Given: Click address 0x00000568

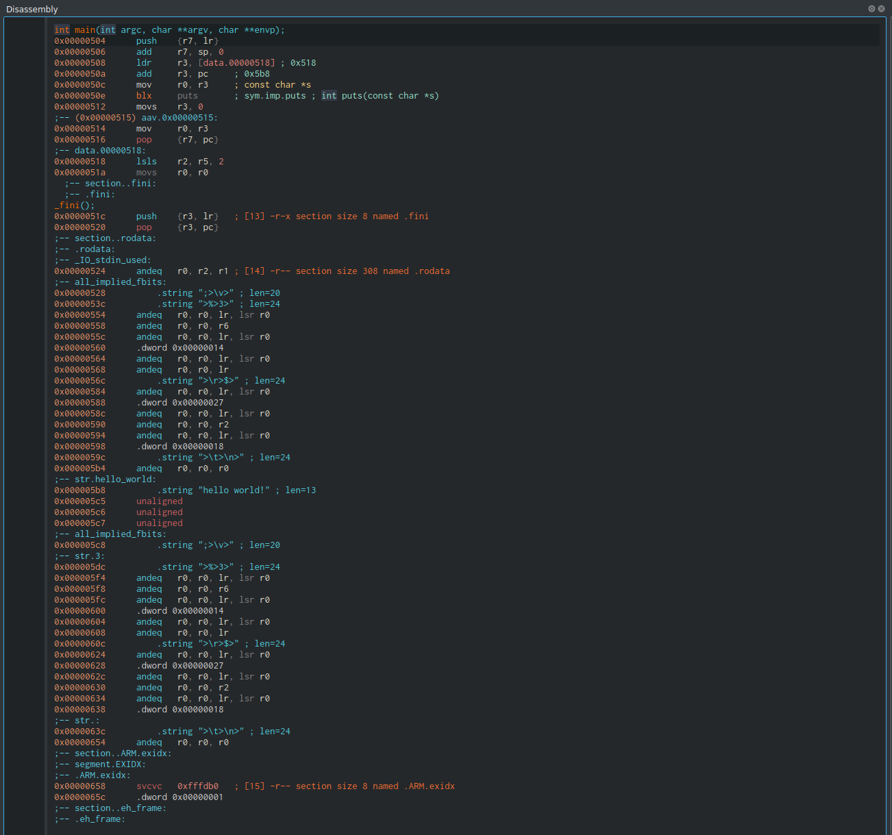Looking at the screenshot, I should [x=80, y=370].
